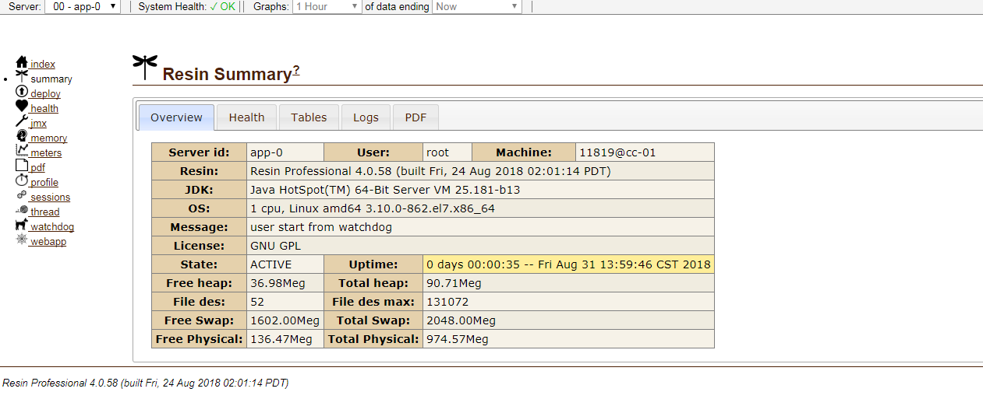Click the message 'user start from watchdog'
This screenshot has height=399, width=983.
480,227
